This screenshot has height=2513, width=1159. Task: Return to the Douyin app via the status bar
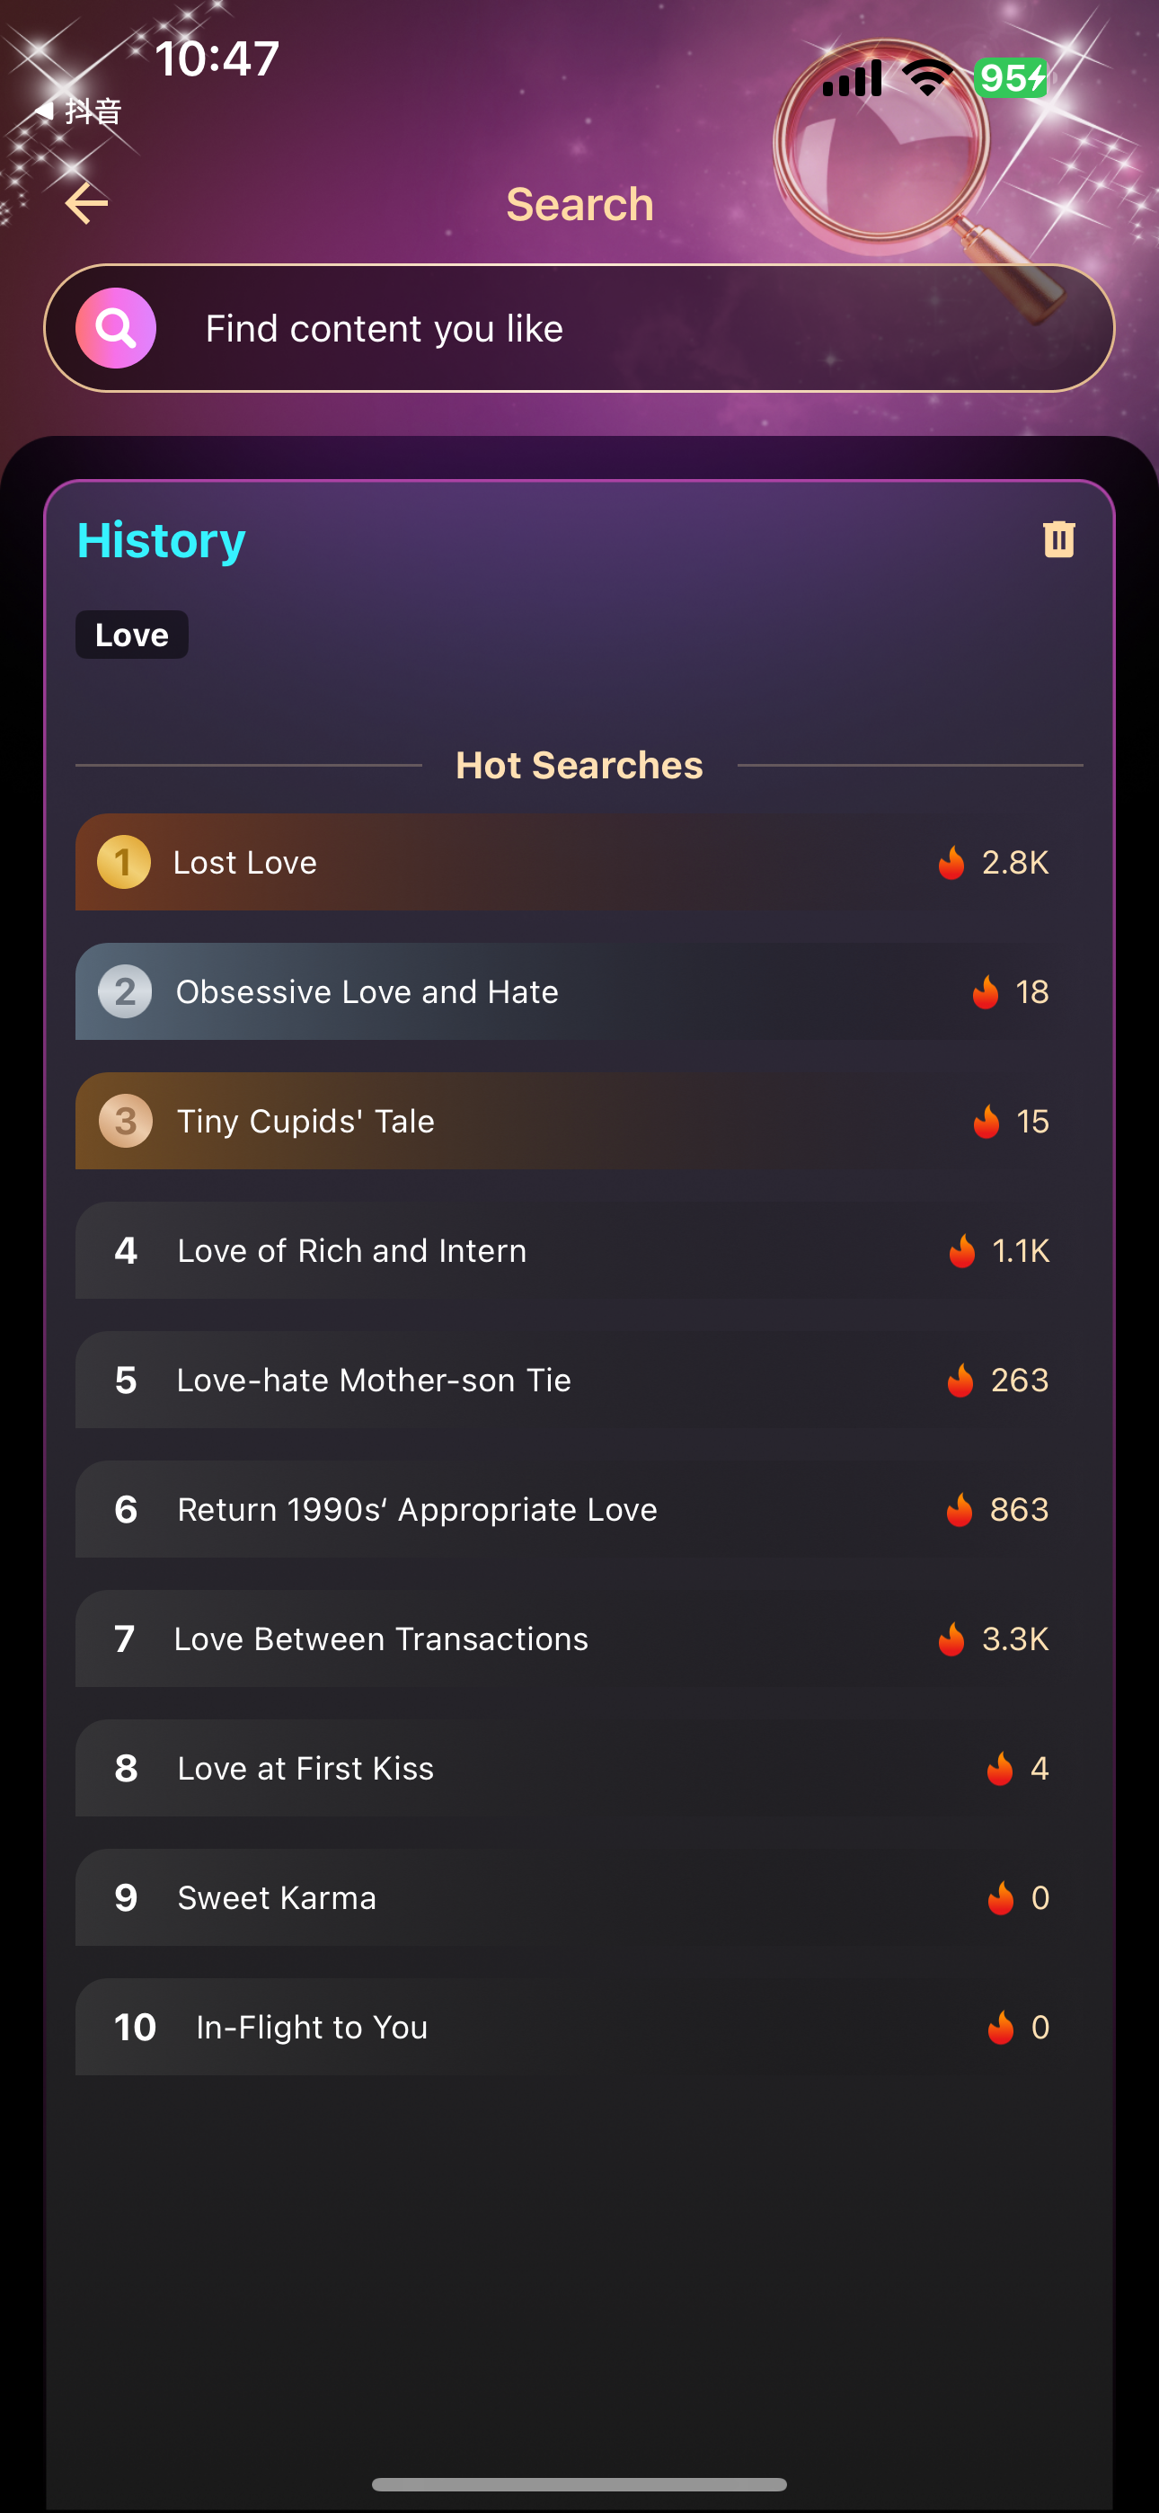click(x=80, y=111)
